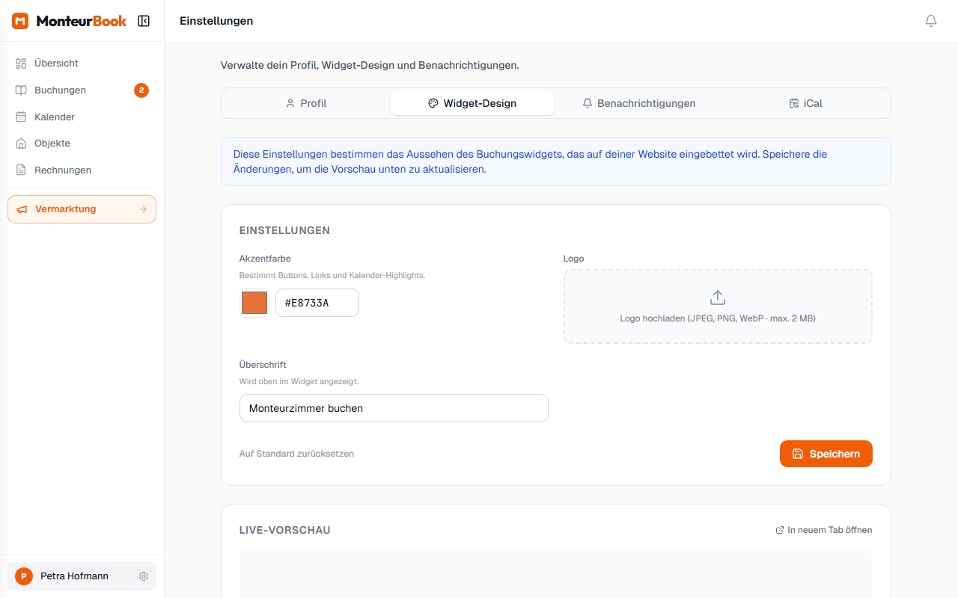
Task: Open the iCal tab
Action: 805,104
